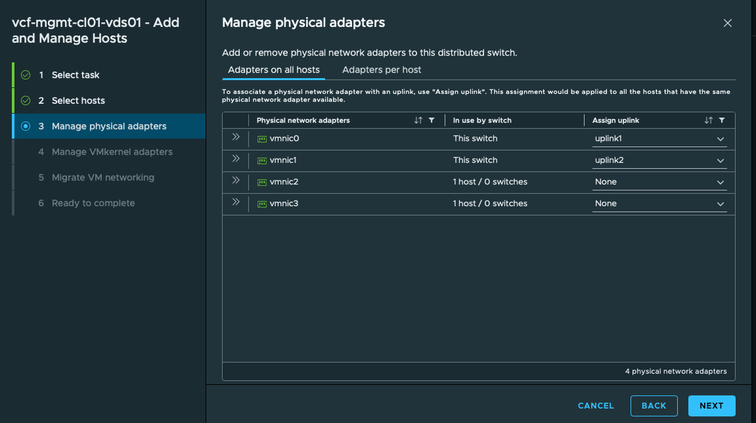Cancel the Add and Manage Hosts wizard

coord(596,406)
